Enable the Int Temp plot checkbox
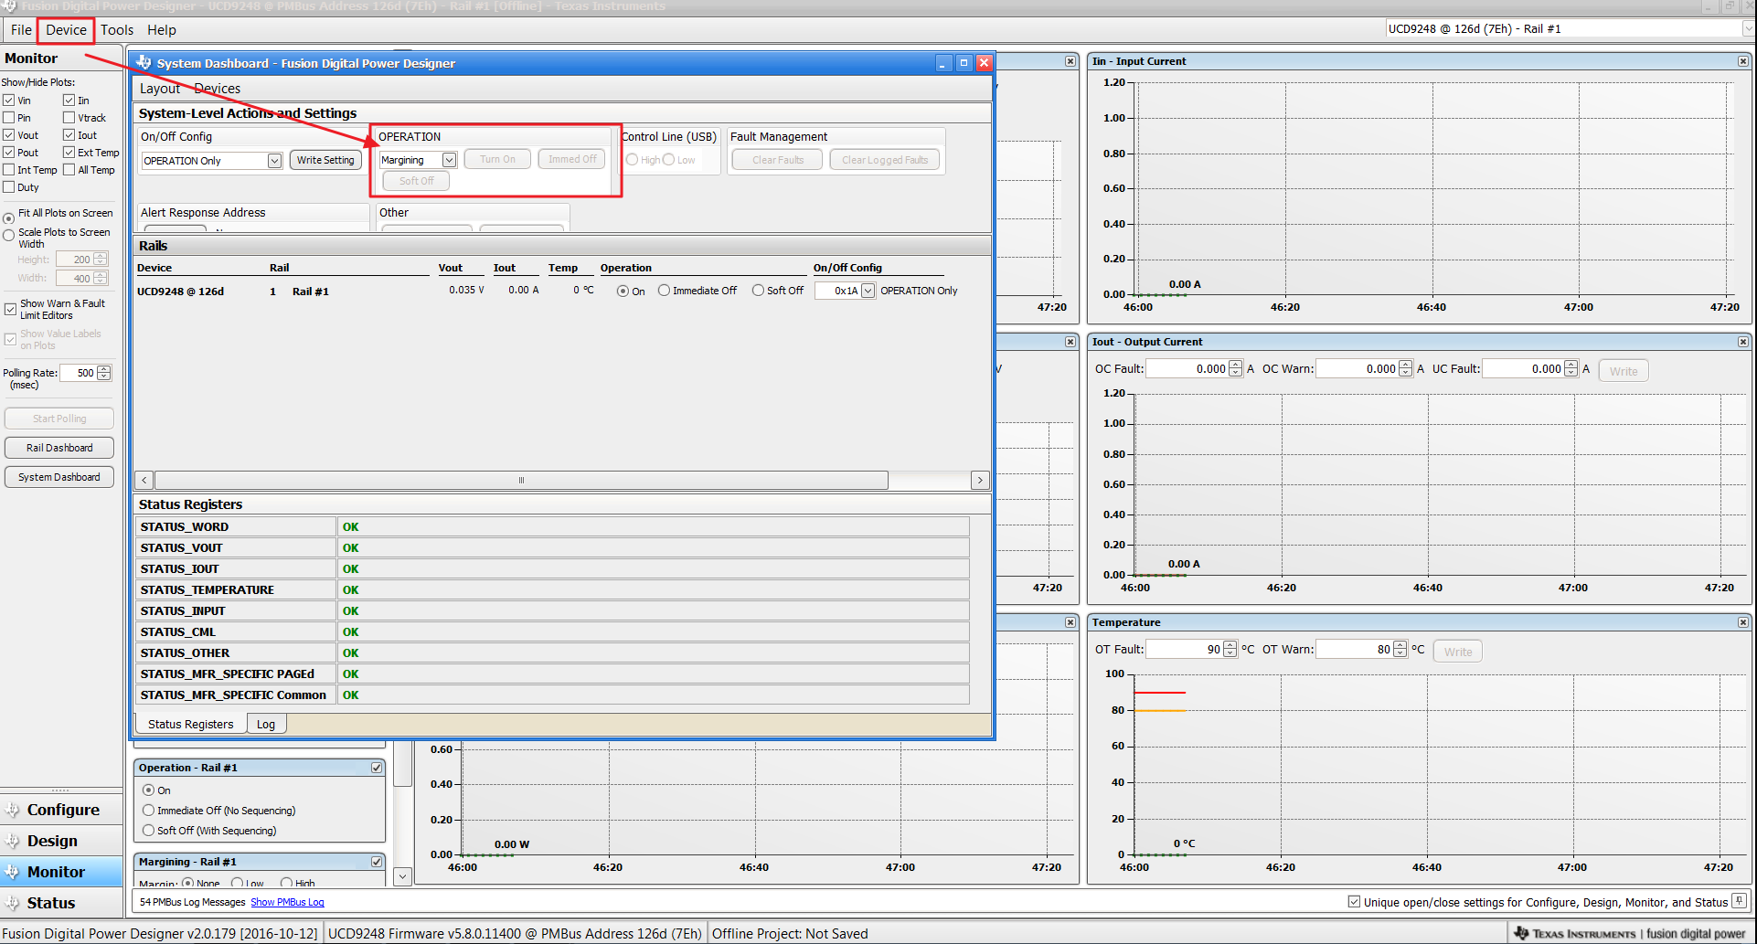 8,170
